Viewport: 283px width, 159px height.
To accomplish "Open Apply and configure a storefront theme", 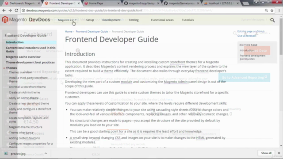I will 30,111.
